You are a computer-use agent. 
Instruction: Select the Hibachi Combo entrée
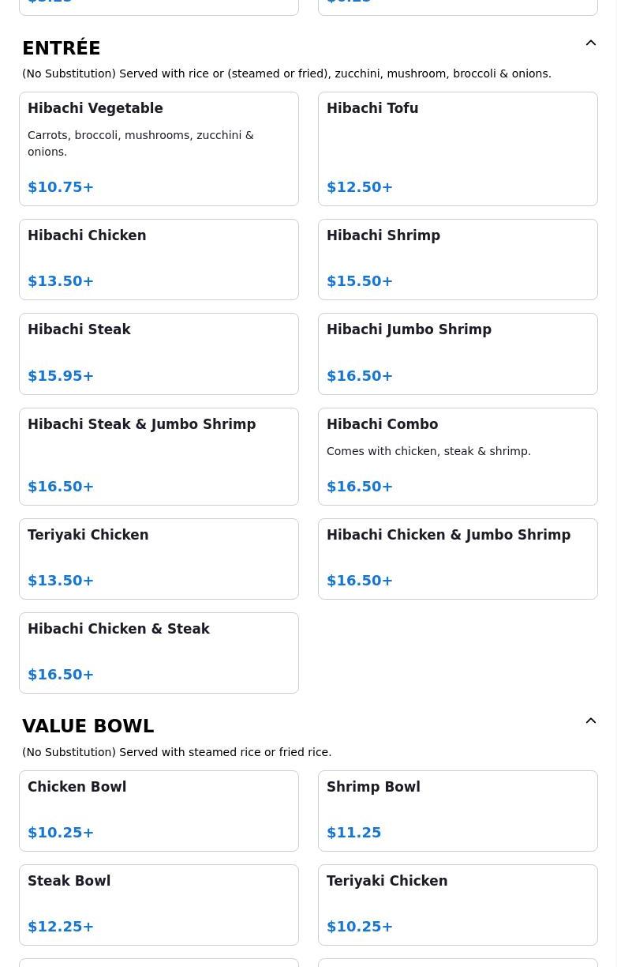tap(458, 457)
